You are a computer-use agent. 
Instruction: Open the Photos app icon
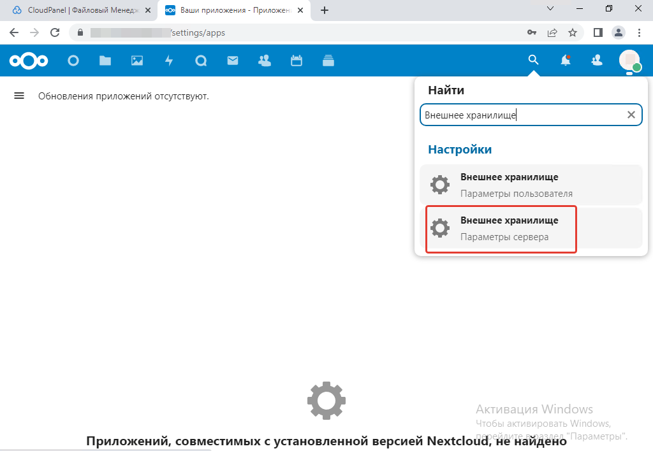[x=137, y=61]
